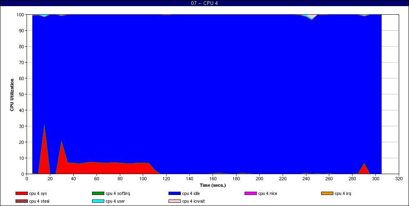
Task: Click the '07 - CPU 4' chart title
Action: pyautogui.click(x=204, y=3)
